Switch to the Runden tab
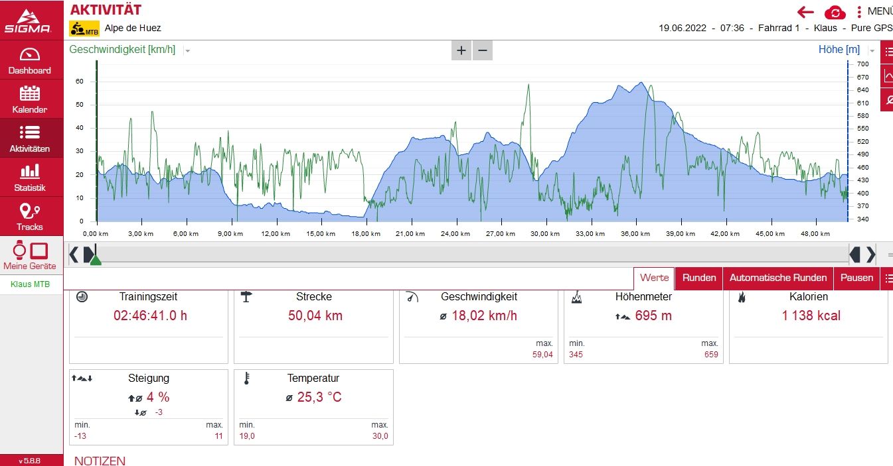 tap(699, 278)
